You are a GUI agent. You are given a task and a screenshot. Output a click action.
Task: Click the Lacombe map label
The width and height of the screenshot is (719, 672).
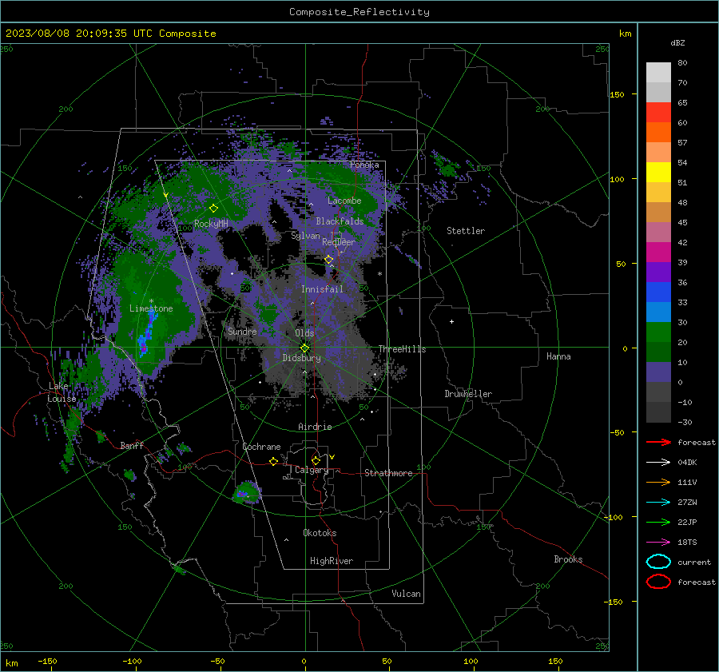point(344,201)
